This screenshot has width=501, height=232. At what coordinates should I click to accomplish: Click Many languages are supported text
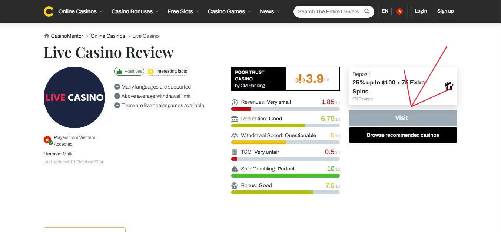(x=156, y=87)
